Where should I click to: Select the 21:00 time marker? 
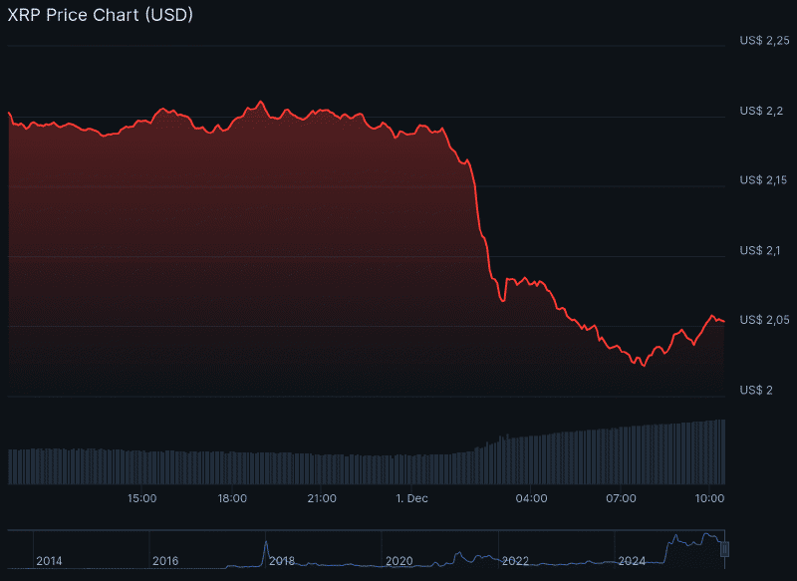322,499
